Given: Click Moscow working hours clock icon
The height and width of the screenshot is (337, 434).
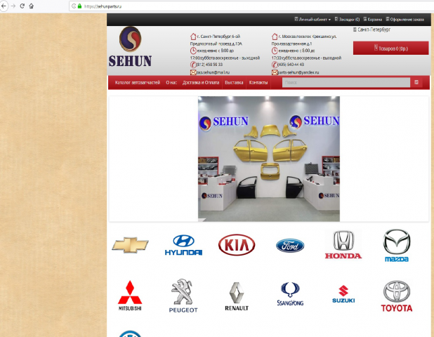Looking at the screenshot, I should [x=275, y=51].
